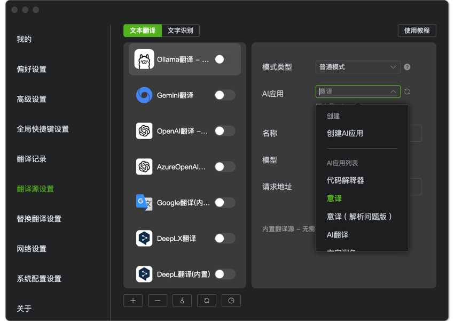Enable the Google翻译(内置) switch
Image resolution: width=454 pixels, height=321 pixels.
pyautogui.click(x=225, y=203)
